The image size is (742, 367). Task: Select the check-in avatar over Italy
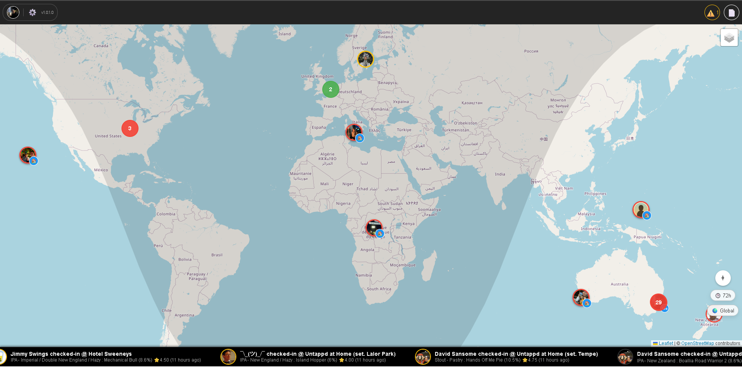point(354,132)
